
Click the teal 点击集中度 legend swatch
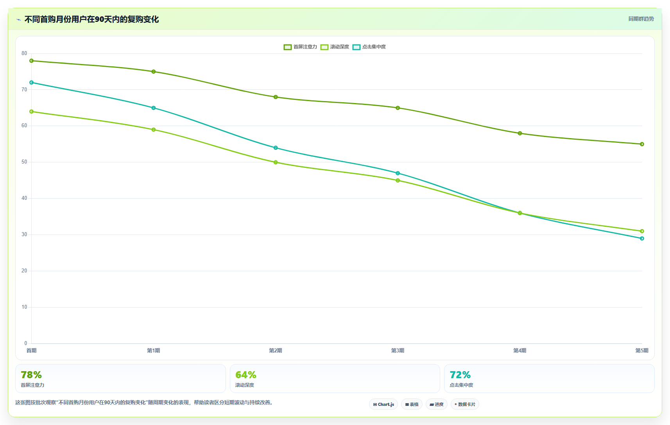pos(356,47)
